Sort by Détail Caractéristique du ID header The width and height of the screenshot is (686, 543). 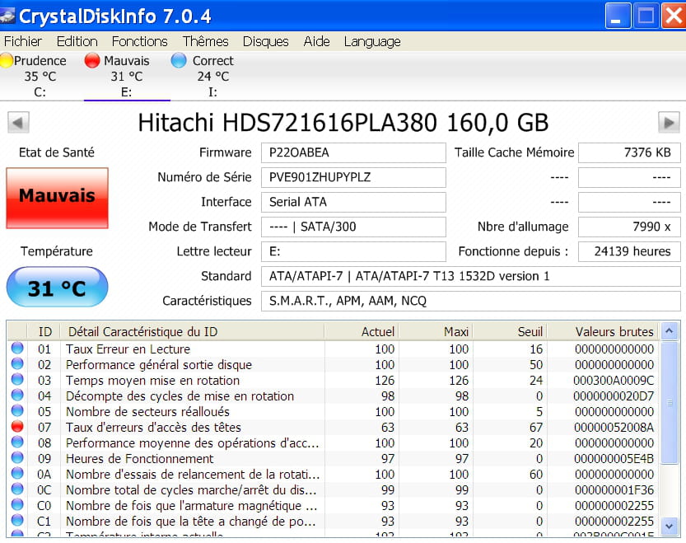(192, 331)
